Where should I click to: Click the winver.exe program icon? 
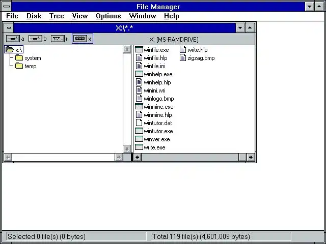tap(139, 139)
